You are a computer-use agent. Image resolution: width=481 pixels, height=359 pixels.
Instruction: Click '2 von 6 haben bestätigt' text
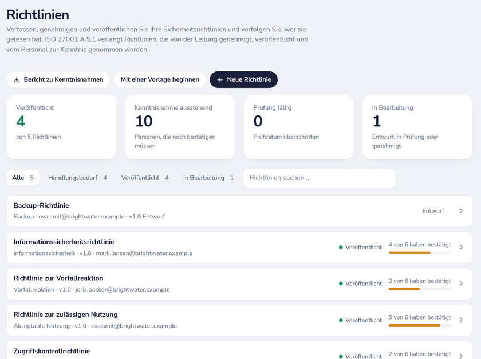pos(420,354)
